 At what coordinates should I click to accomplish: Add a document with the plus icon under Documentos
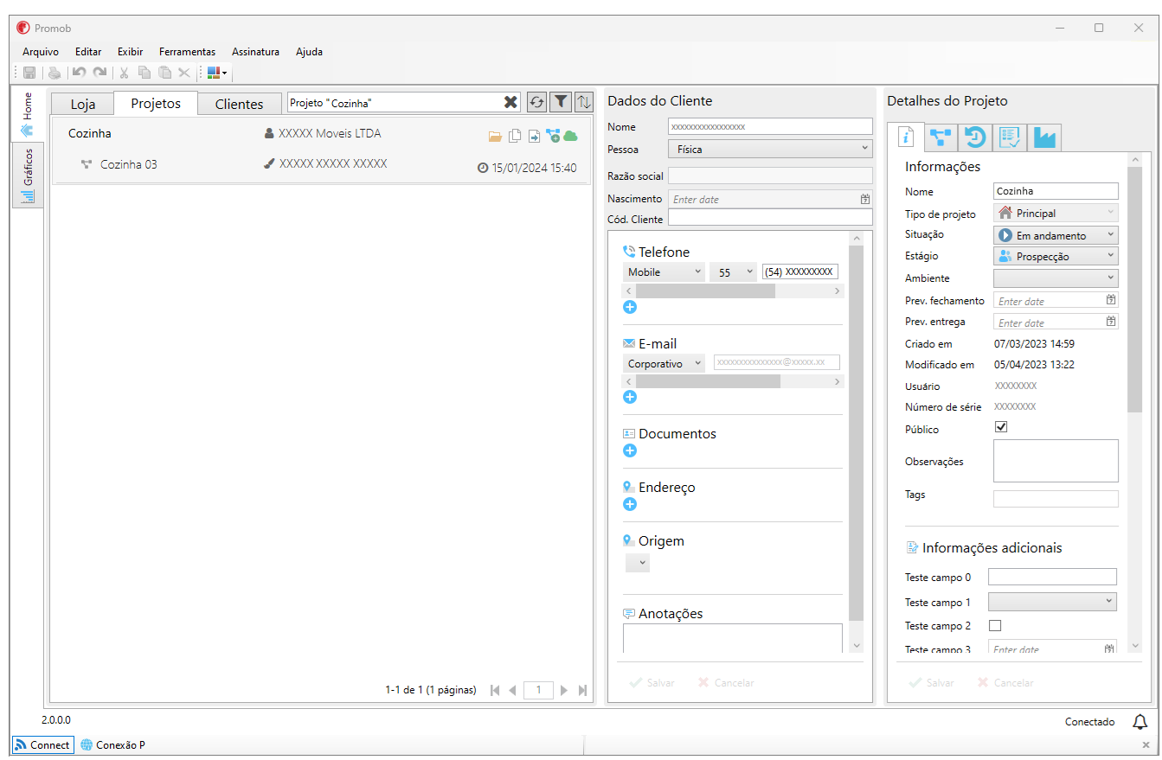coord(630,450)
